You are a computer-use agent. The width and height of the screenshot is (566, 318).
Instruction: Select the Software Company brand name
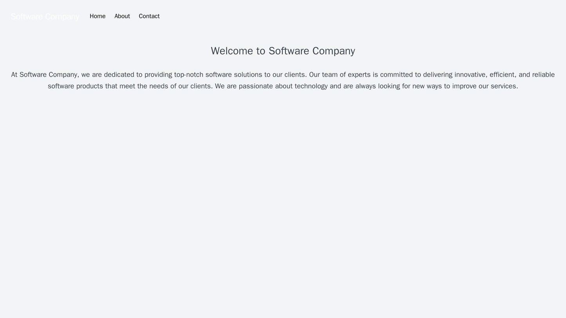point(44,16)
